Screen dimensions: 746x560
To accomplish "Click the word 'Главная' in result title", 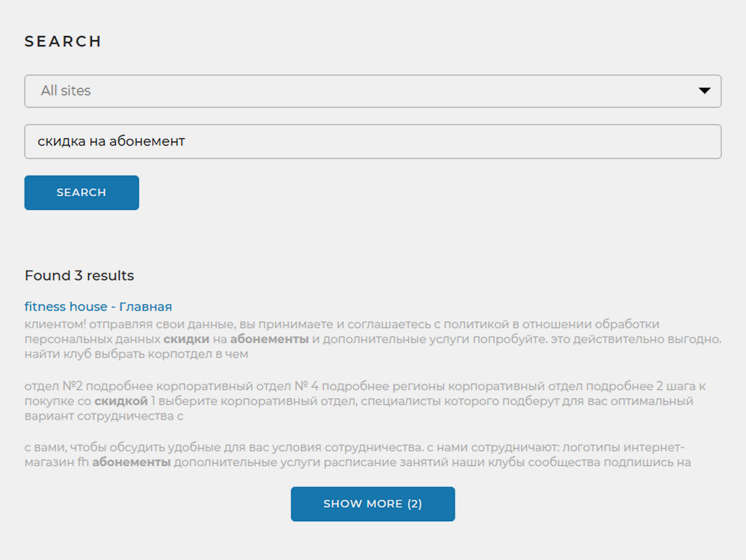I will (x=145, y=306).
